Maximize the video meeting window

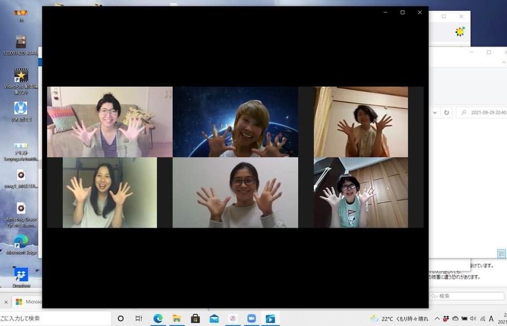[x=403, y=12]
